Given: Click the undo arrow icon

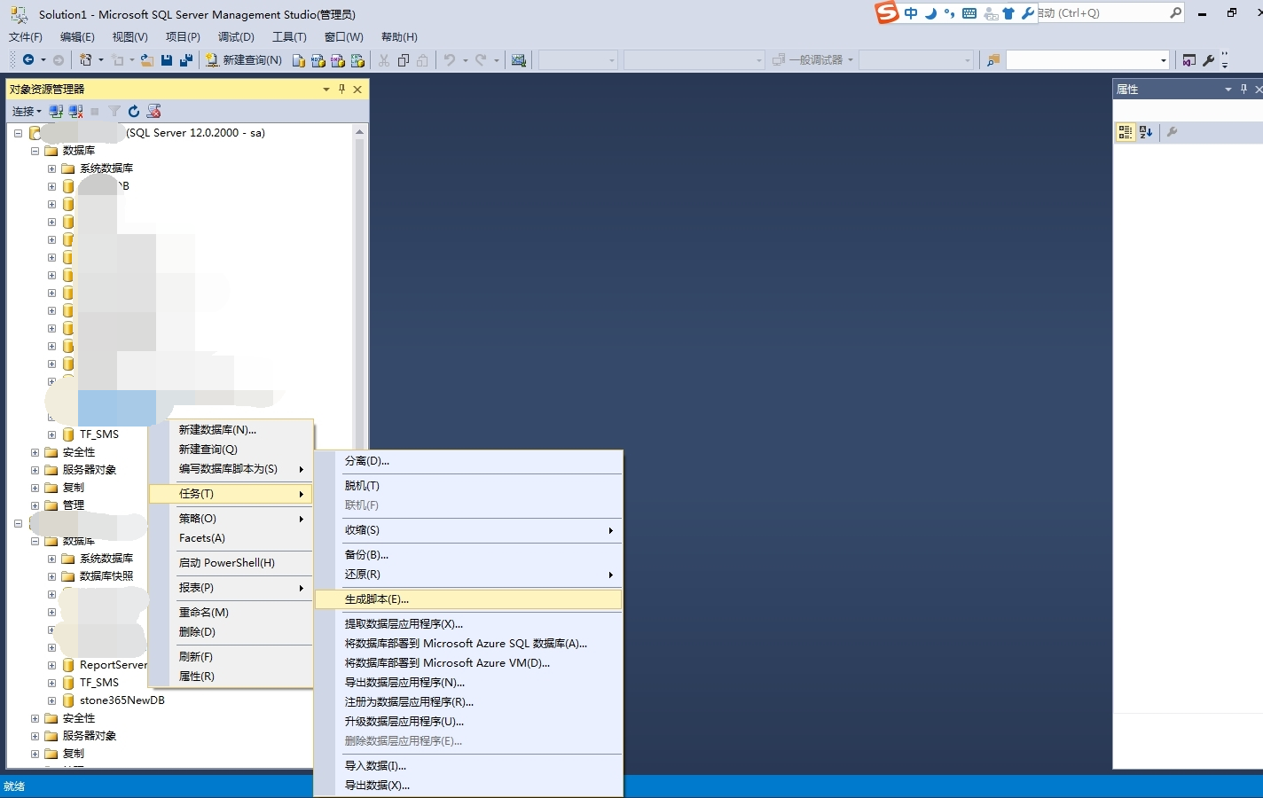Looking at the screenshot, I should [450, 60].
